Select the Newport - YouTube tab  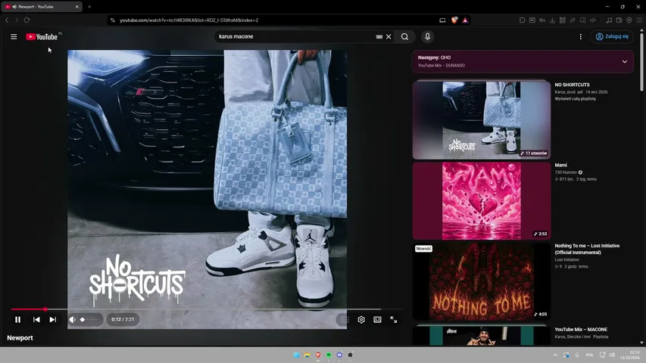coord(41,7)
